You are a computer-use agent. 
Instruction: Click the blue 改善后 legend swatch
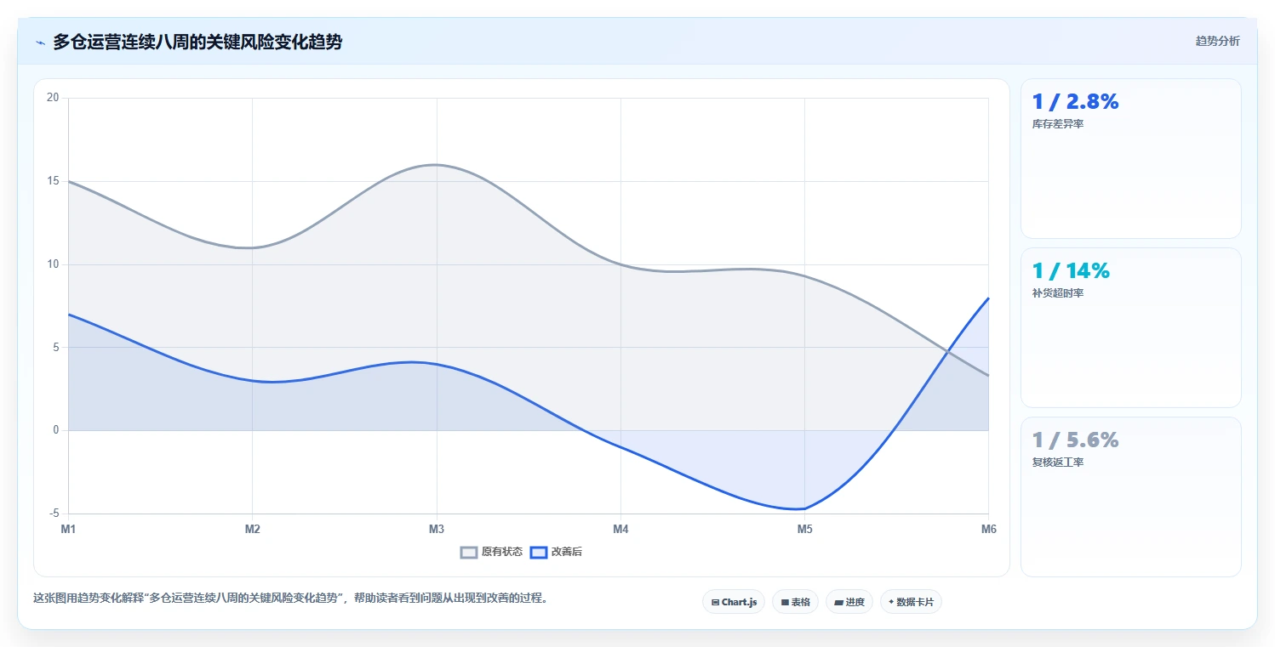pyautogui.click(x=538, y=552)
